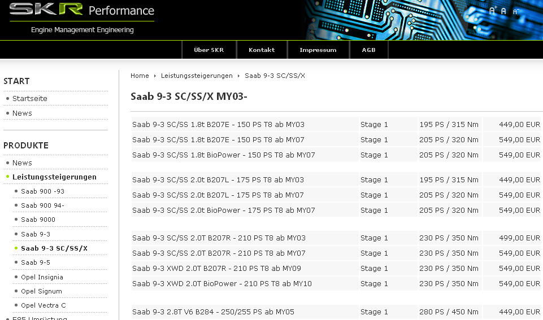543x320 pixels.
Task: Open Saab 900 -93 sidebar entry
Action: [42, 191]
